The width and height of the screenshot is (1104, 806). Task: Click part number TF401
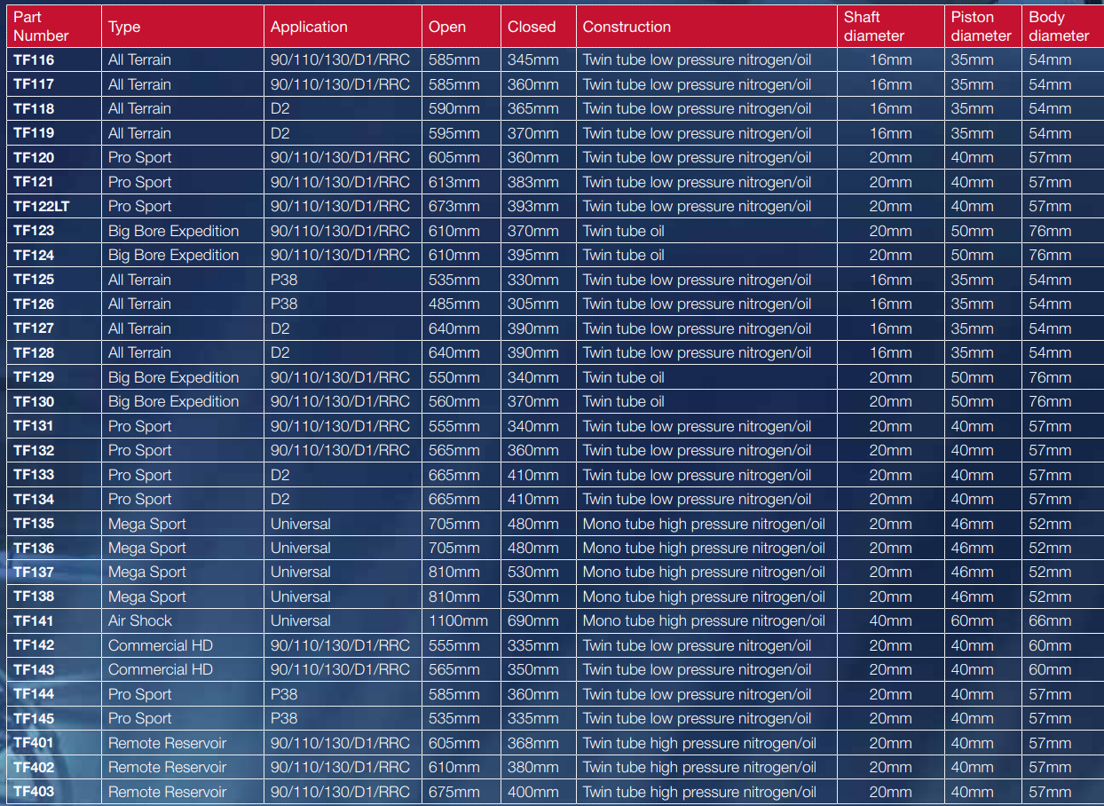coord(34,744)
